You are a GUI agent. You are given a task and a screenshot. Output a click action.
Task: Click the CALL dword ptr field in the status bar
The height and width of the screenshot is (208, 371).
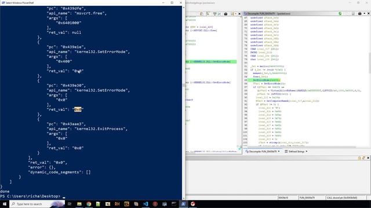tap(345, 198)
